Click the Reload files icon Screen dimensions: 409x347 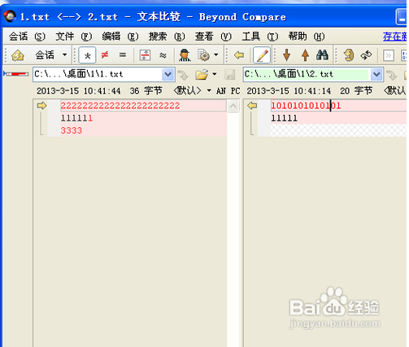coord(366,55)
